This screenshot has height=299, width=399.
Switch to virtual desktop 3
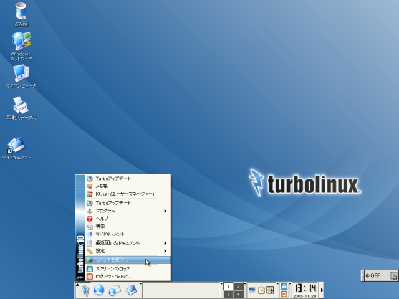(x=228, y=294)
